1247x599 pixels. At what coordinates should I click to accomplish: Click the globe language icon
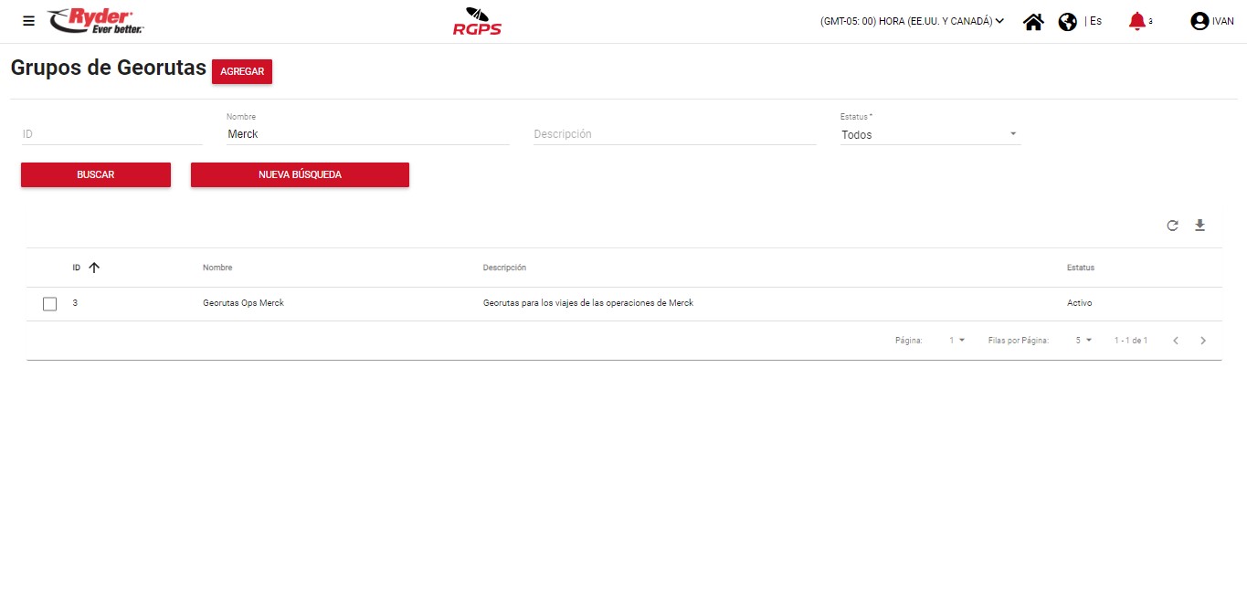point(1067,22)
